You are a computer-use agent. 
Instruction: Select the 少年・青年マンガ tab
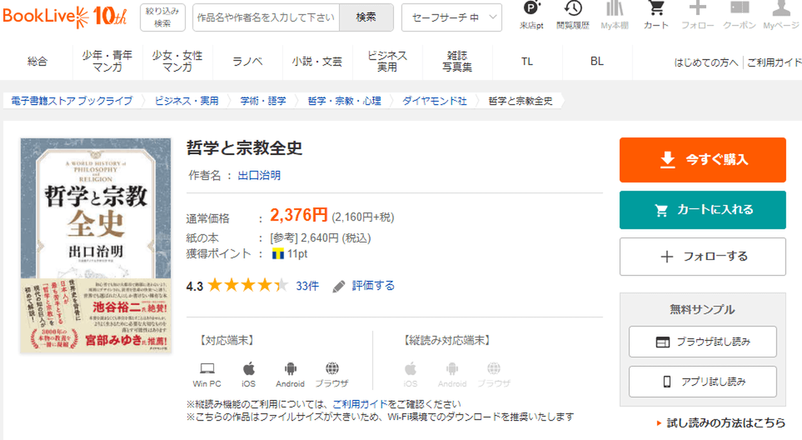coord(107,61)
